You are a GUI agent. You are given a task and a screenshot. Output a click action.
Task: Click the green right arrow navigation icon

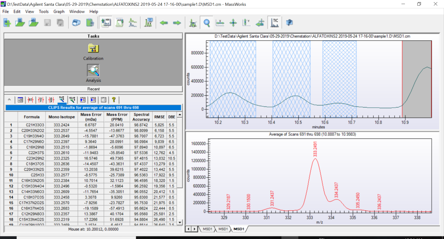(177, 23)
